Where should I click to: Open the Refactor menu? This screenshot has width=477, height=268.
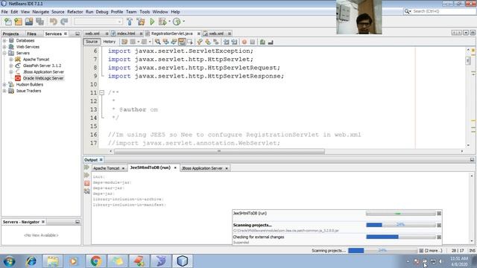point(75,12)
